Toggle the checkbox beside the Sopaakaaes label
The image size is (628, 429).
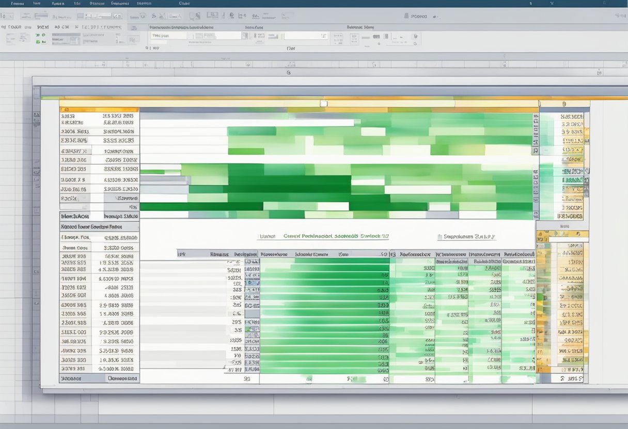click(x=440, y=237)
